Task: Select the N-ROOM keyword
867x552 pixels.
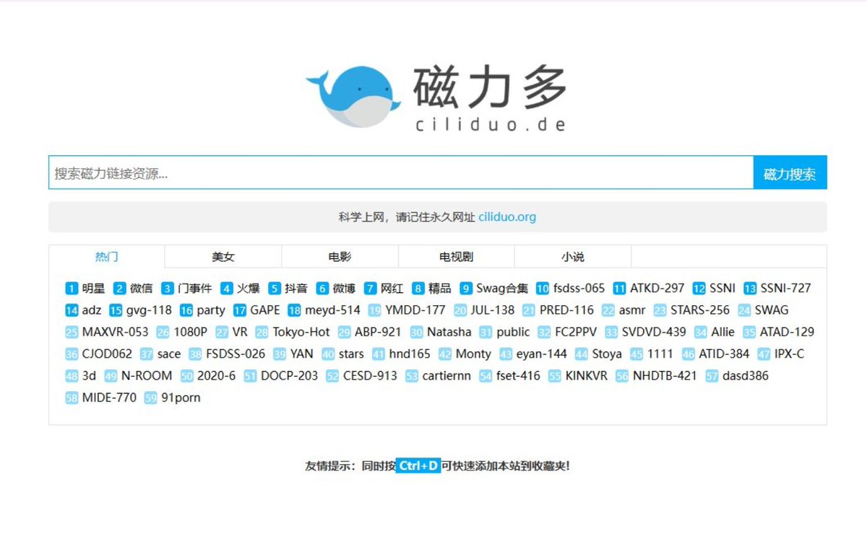Action: [147, 376]
